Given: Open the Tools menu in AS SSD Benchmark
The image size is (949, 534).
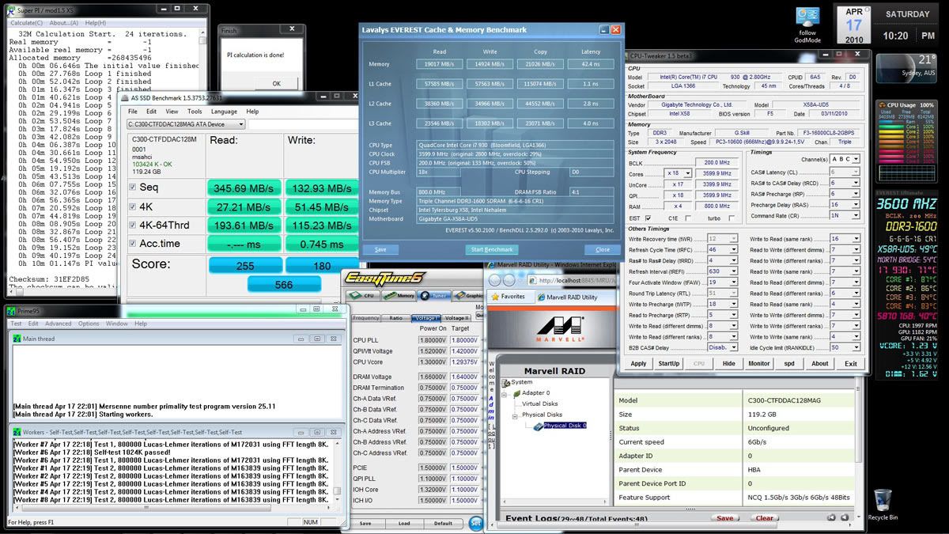Looking at the screenshot, I should 194,112.
